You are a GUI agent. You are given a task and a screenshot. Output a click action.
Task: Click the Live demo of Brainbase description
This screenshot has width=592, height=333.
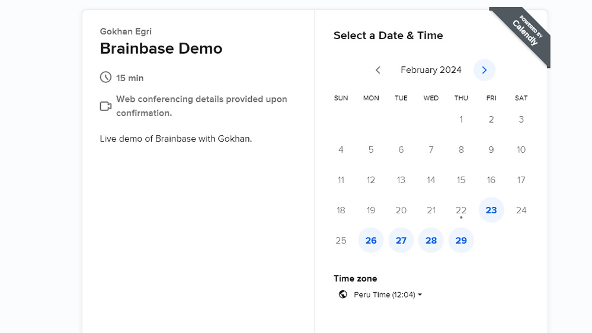[176, 139]
